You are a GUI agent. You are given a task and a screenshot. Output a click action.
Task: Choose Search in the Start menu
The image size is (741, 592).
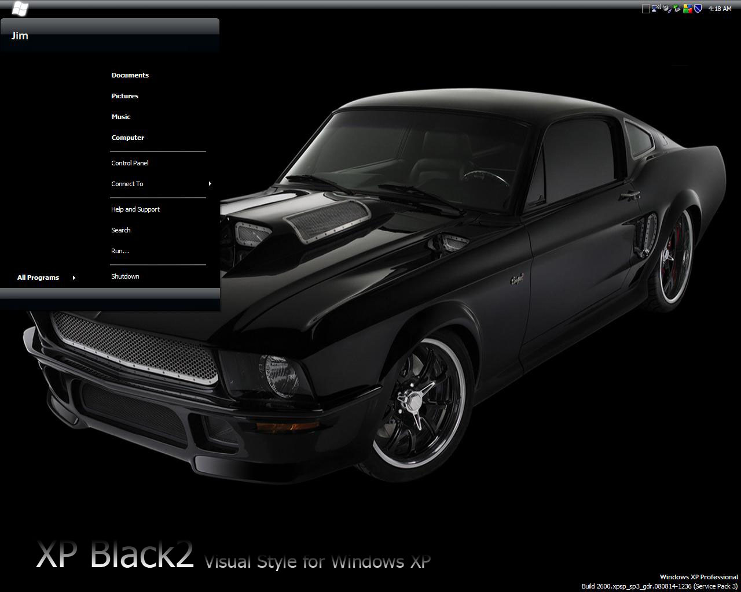pyautogui.click(x=121, y=230)
